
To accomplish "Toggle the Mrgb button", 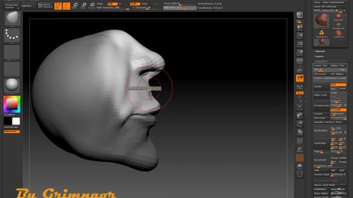I will (100, 4).
